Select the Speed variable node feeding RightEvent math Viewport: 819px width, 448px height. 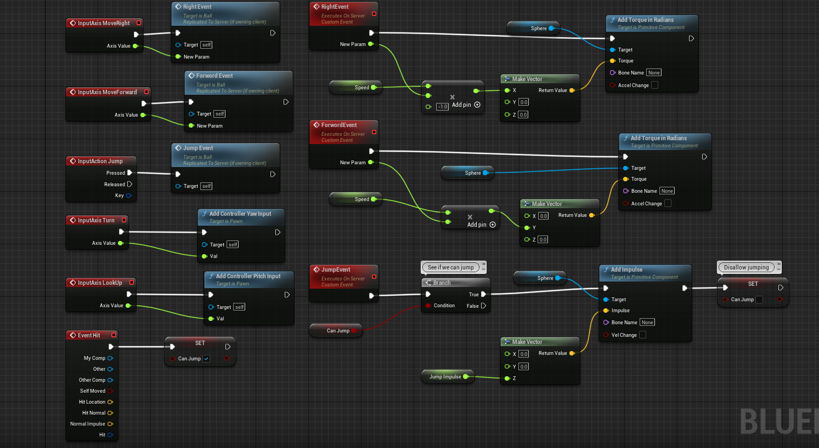354,87
